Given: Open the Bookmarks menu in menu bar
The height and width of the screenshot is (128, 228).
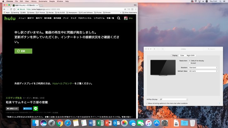Looking at the screenshot, I should [x=43, y=1].
